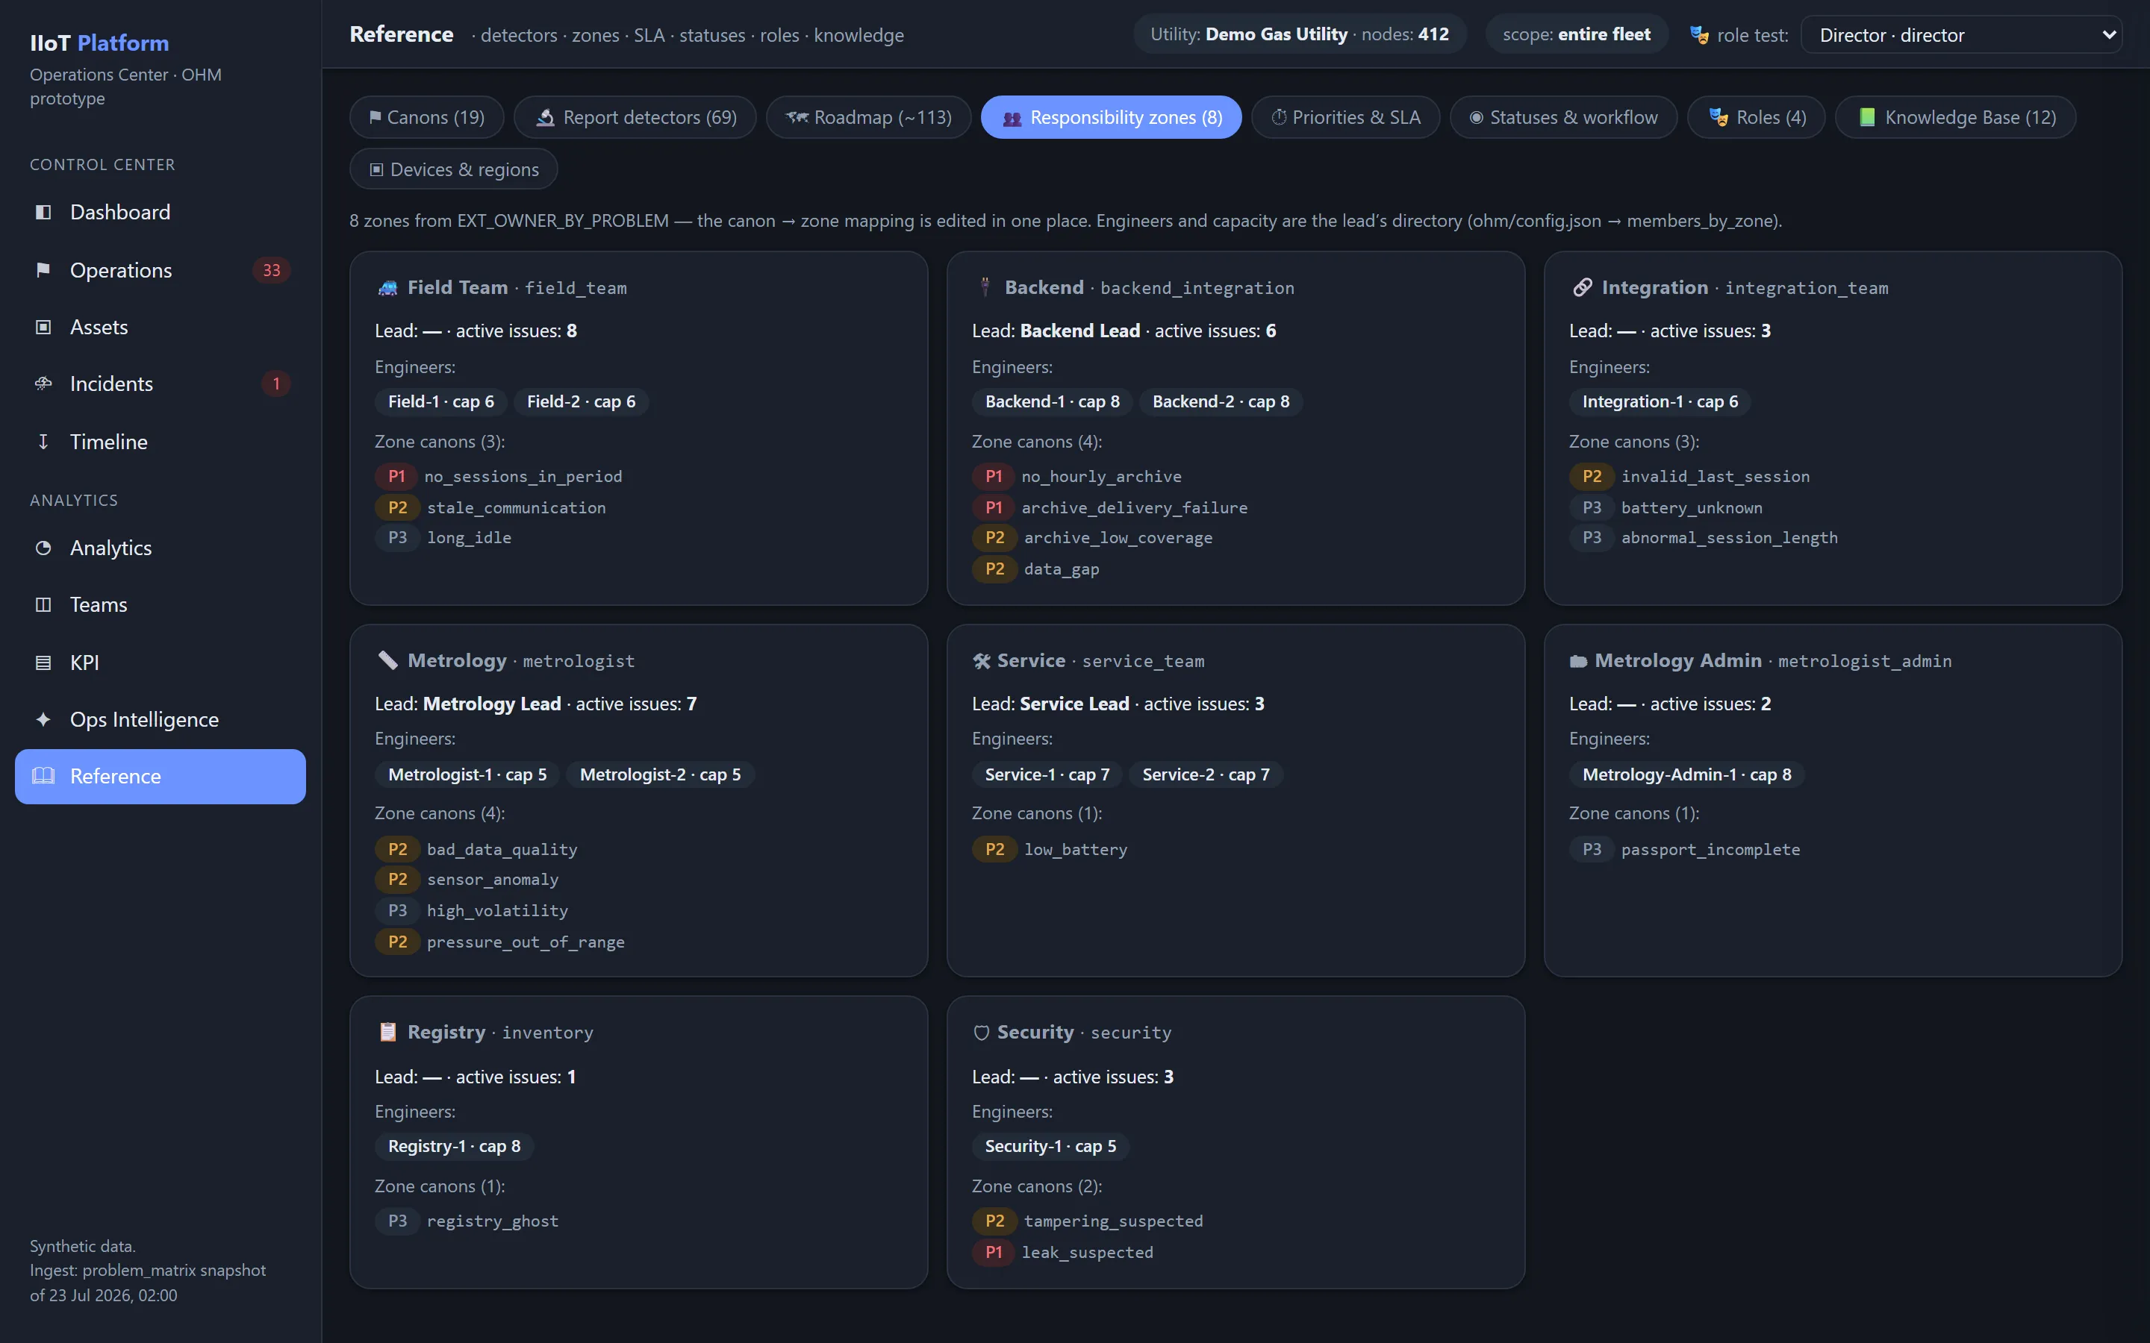Viewport: 2150px width, 1343px height.
Task: Click the Metrology-Admin-1 · cap 8 chip
Action: 1686,774
